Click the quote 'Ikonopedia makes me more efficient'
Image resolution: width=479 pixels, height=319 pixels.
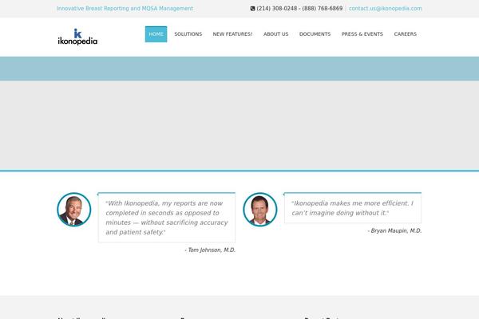tap(353, 208)
